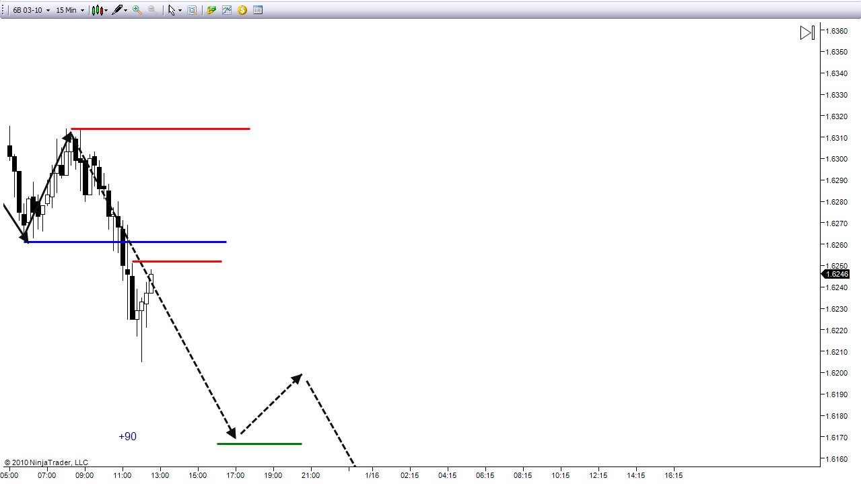Click the Chart Trader green icon

pos(211,10)
